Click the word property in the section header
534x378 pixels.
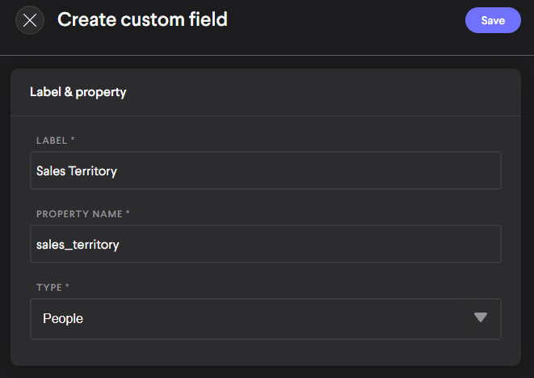click(101, 92)
